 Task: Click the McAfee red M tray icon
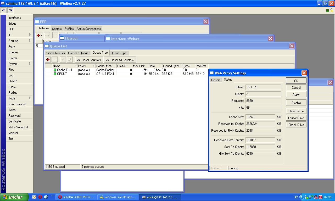[320, 197]
